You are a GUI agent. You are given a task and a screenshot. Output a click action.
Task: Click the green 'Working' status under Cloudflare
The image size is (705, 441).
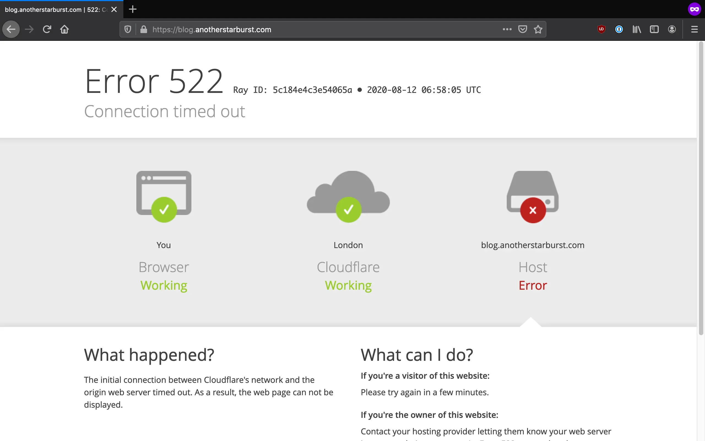pos(348,286)
